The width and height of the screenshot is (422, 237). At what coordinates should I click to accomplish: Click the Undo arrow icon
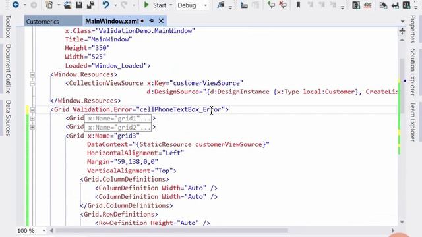105,5
